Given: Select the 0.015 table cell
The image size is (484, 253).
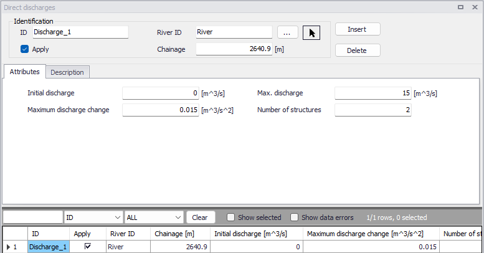Looking at the screenshot, I should [371, 247].
